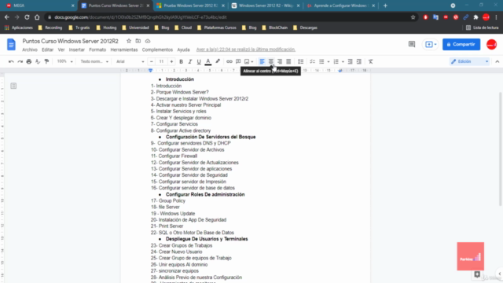503x283 pixels.
Task: Open line spacing options
Action: [300, 61]
